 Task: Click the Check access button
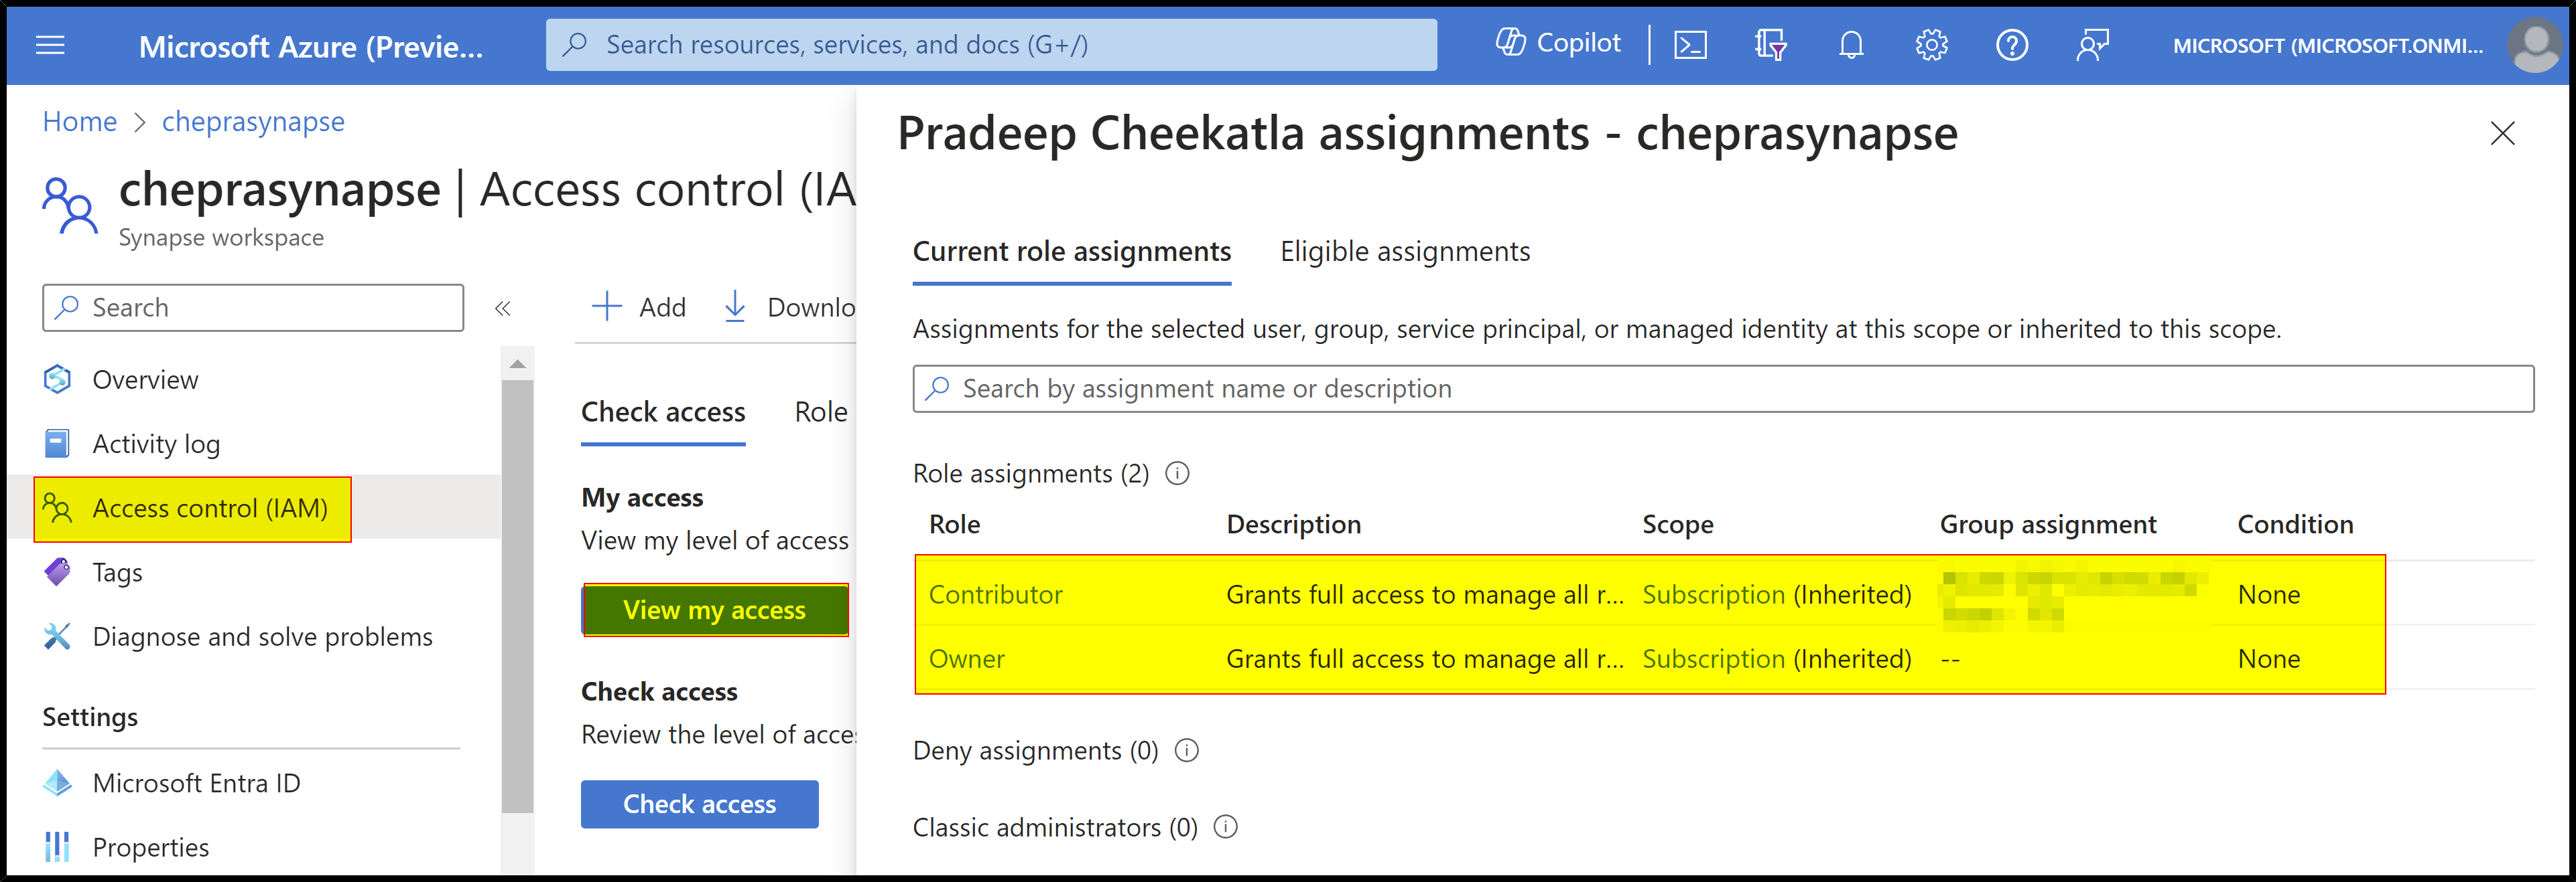pos(699,804)
